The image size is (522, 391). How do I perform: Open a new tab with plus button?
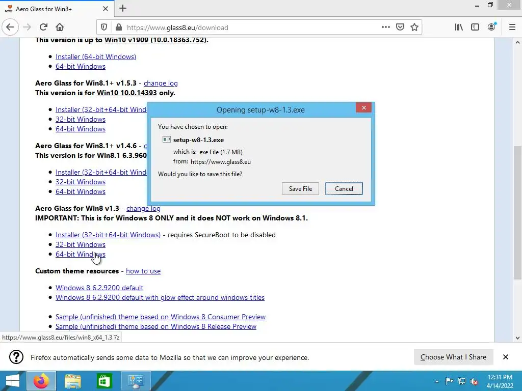[x=123, y=8]
